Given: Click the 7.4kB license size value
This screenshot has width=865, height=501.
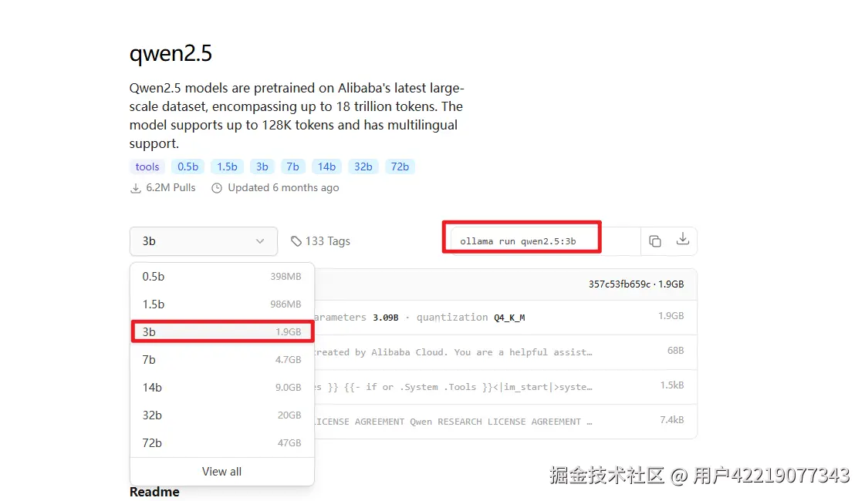Looking at the screenshot, I should click(x=672, y=420).
